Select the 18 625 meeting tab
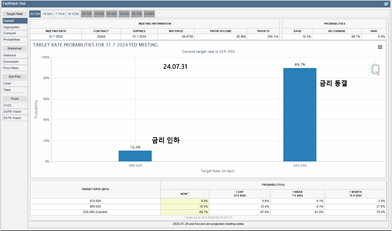The image size is (392, 231). [124, 14]
